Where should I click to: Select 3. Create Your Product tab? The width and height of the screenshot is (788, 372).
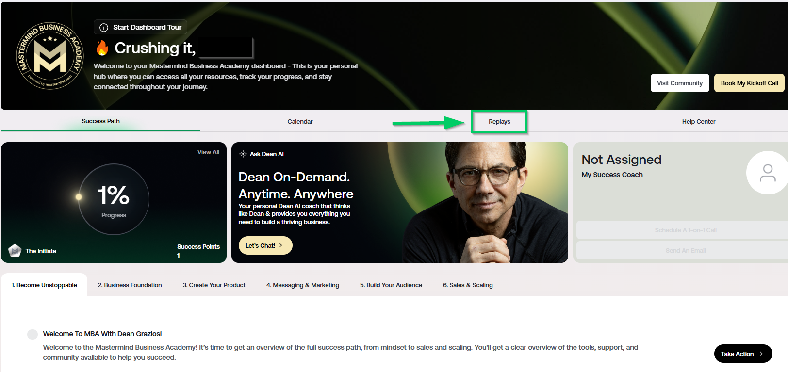point(214,285)
